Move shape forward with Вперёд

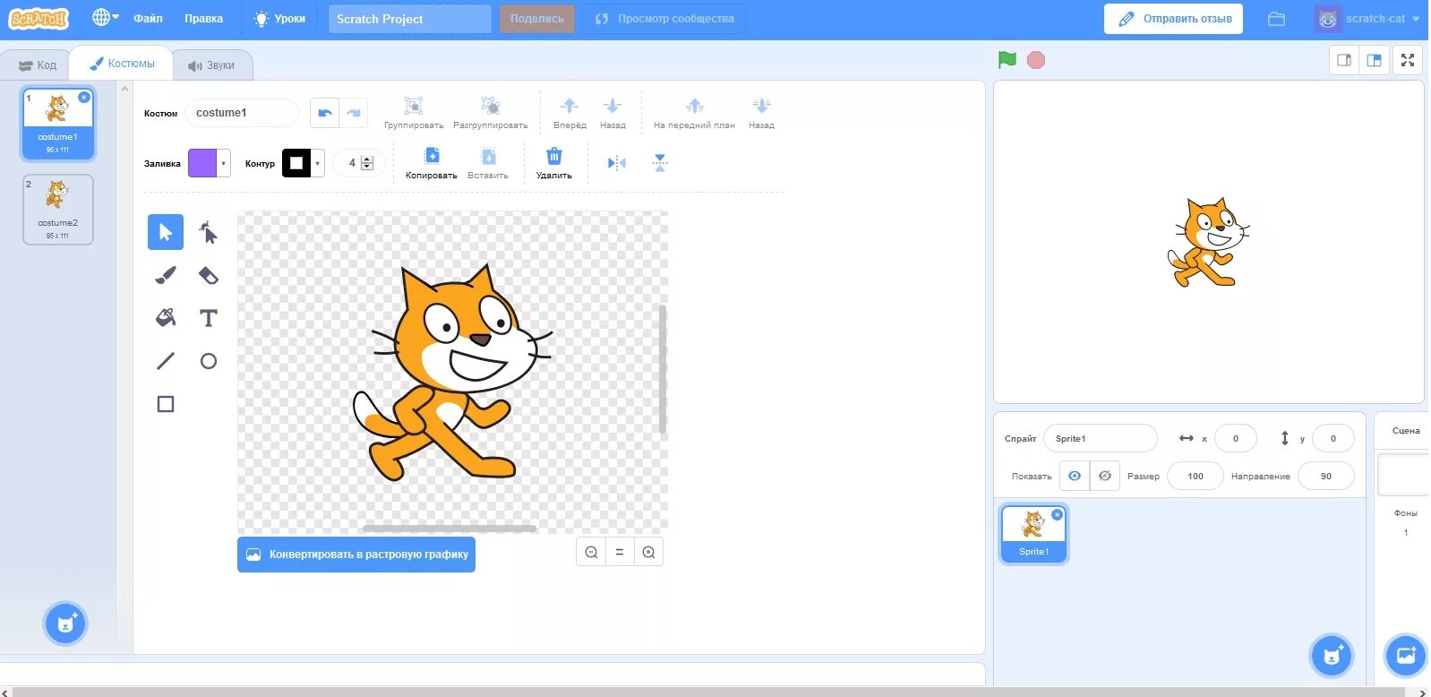570,106
